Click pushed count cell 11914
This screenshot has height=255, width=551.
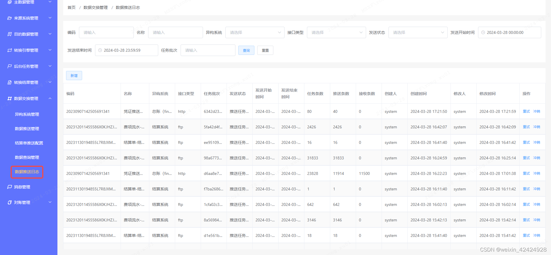[338, 173]
